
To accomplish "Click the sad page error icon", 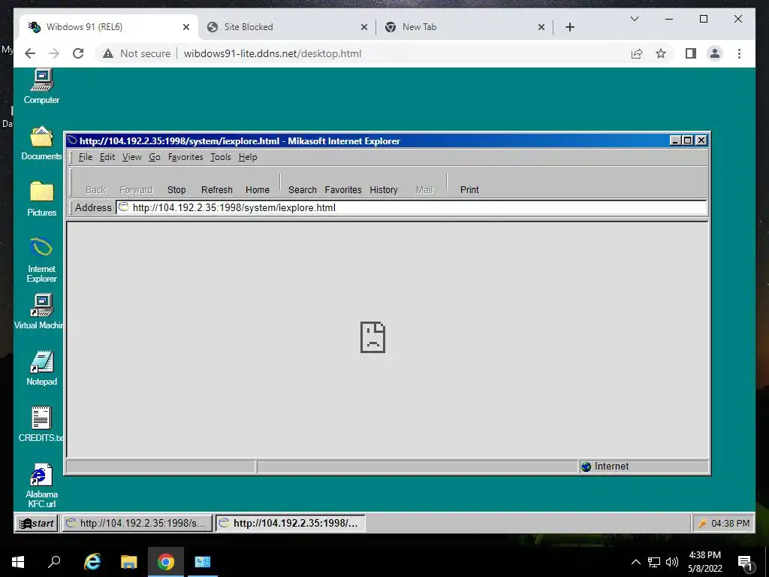I will (372, 337).
